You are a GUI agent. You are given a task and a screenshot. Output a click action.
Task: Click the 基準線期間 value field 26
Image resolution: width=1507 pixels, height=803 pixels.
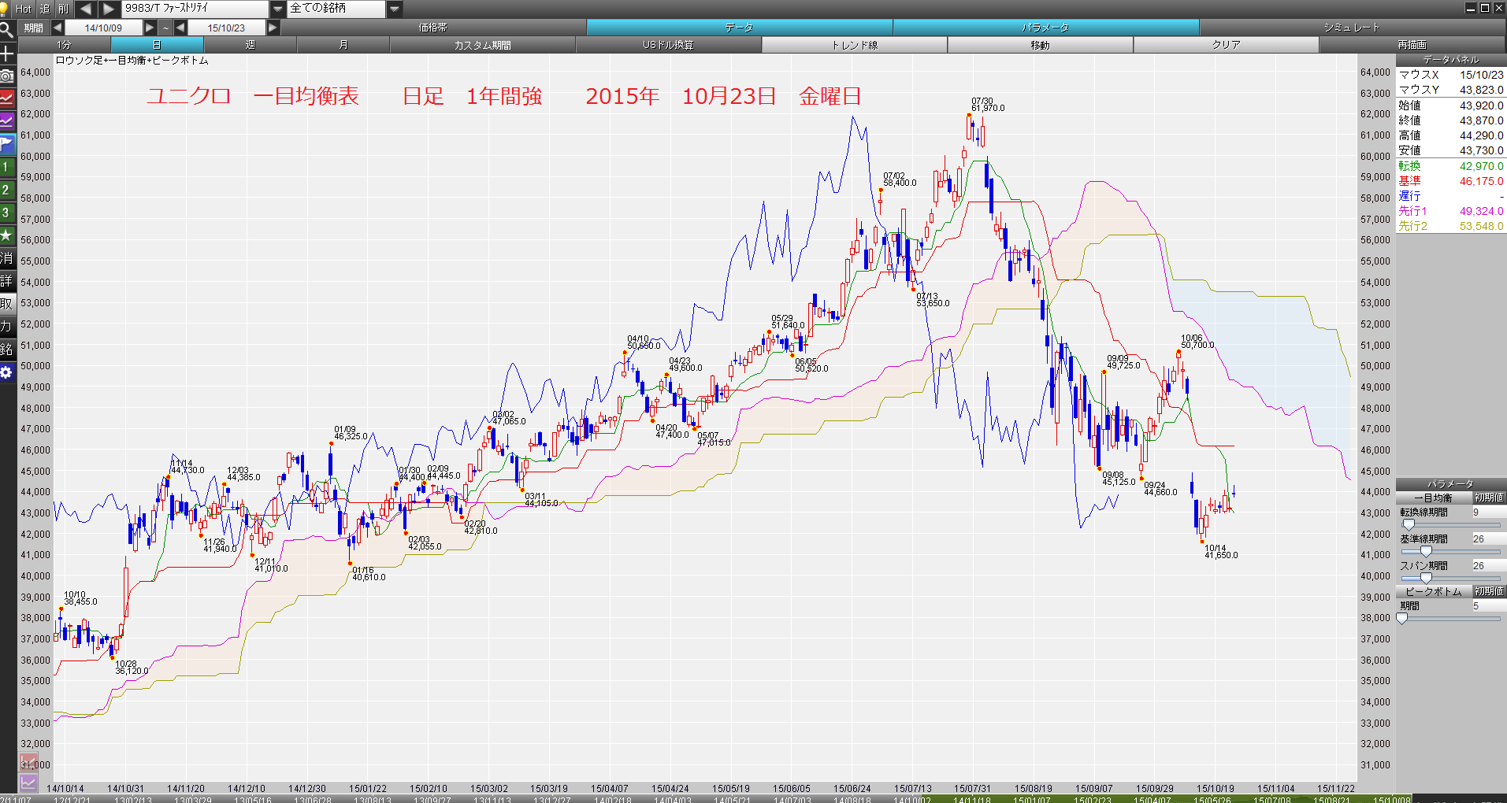1488,539
